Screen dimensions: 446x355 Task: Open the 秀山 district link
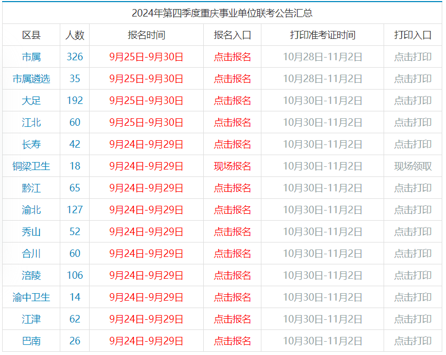(x=31, y=232)
